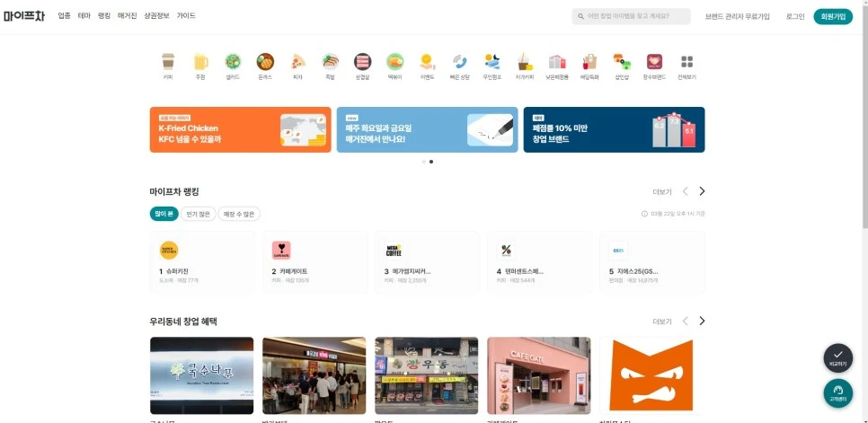Open the 삼겹살 category icon
Viewport: 868px width, 423px height.
click(x=363, y=61)
